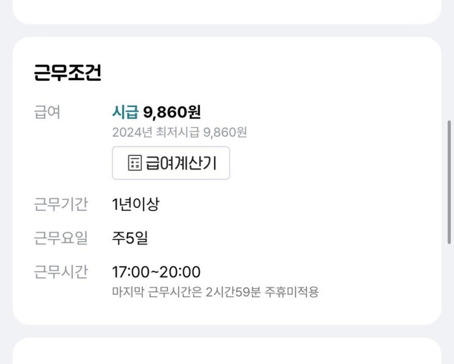Image resolution: width=454 pixels, height=364 pixels.
Task: Click the 급여계산기 button text label
Action: pyautogui.click(x=181, y=163)
